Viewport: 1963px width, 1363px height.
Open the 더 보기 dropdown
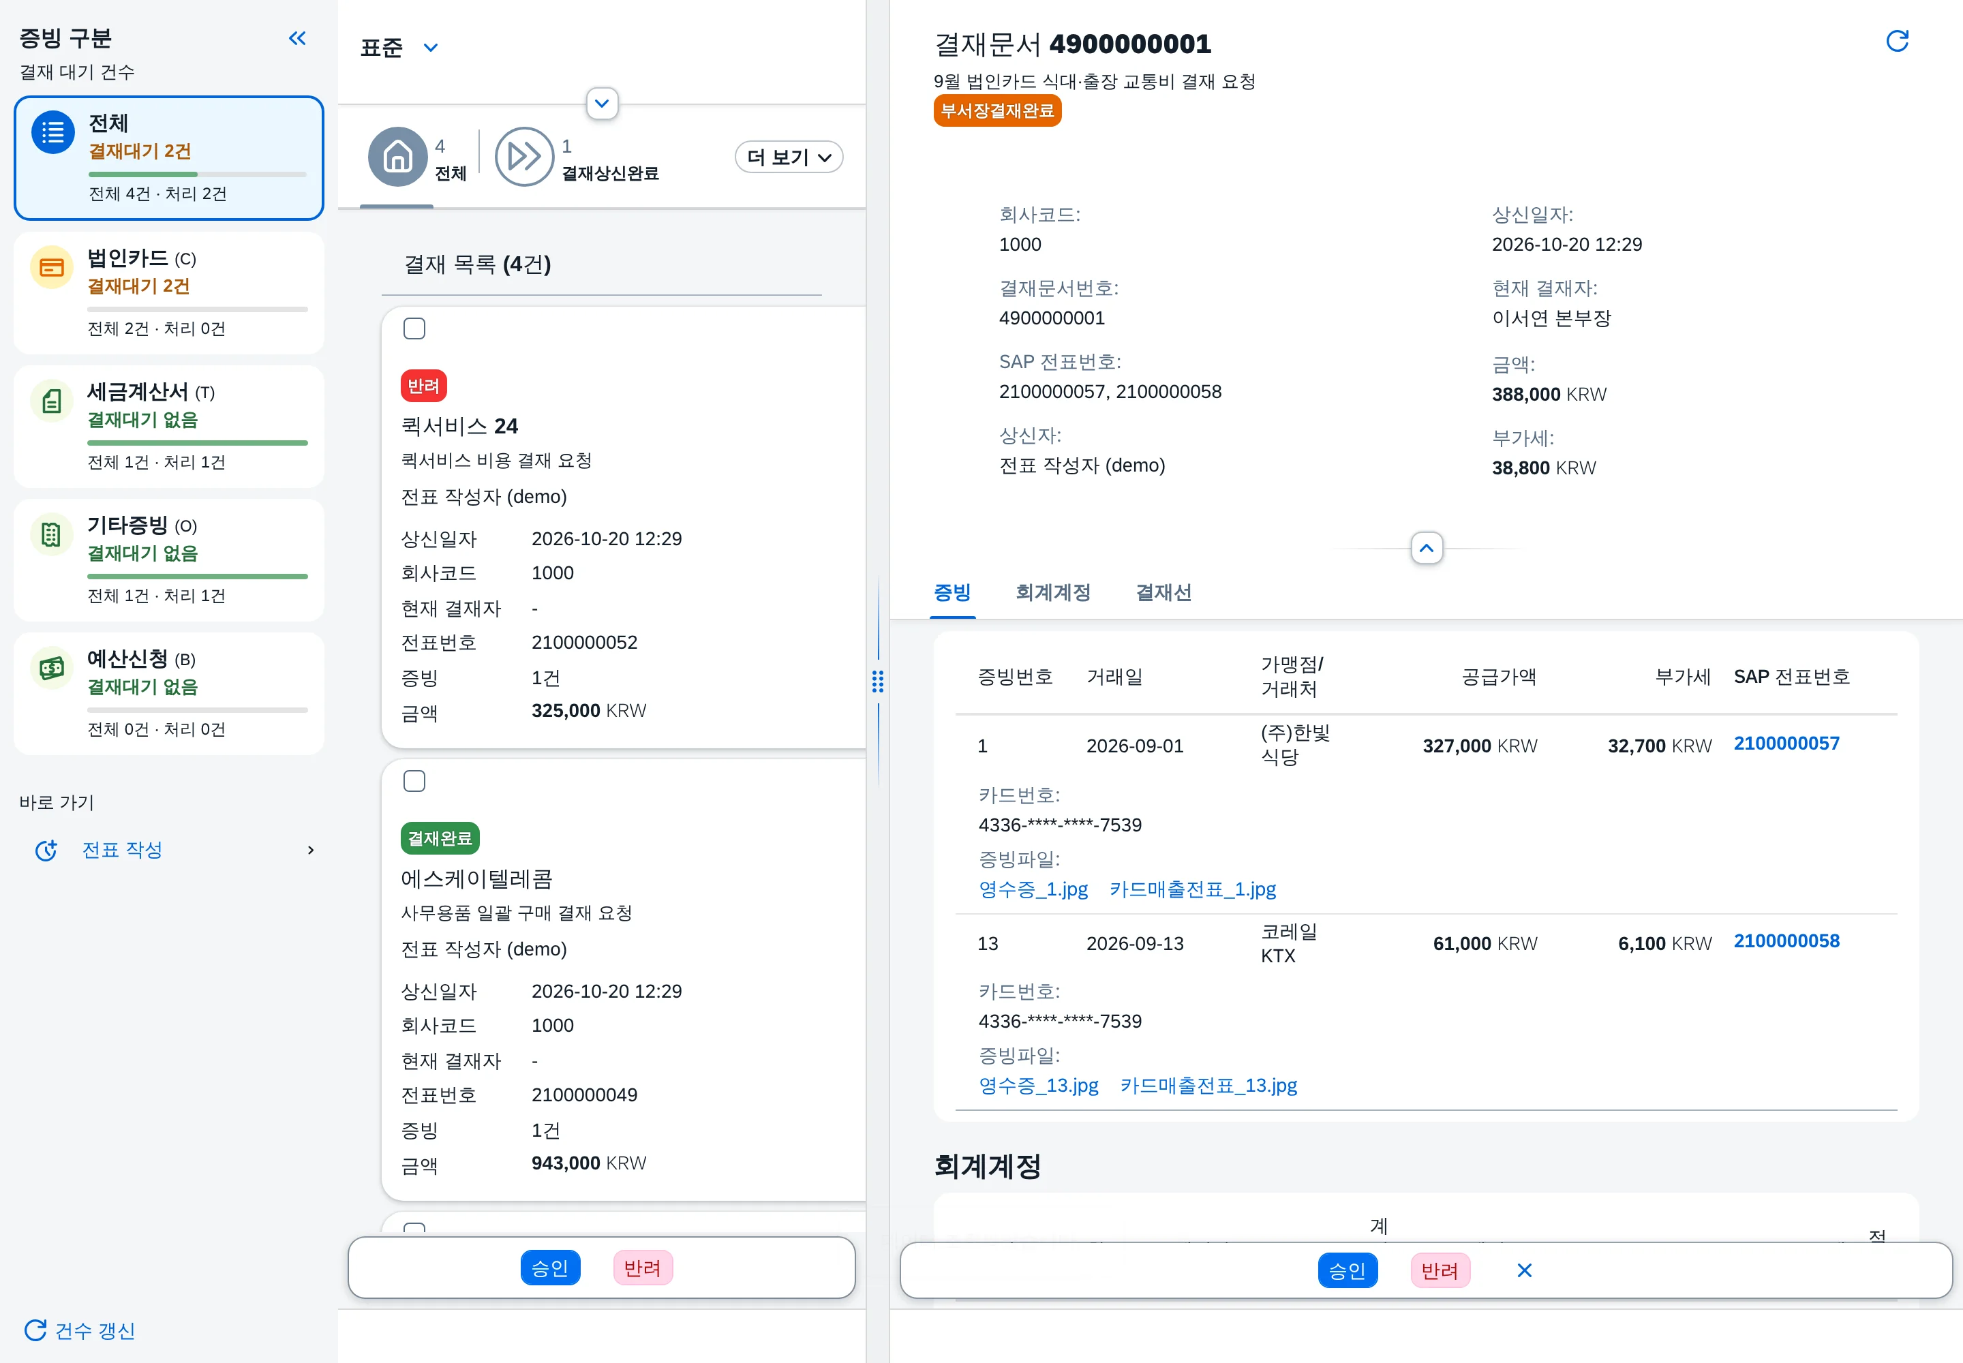(789, 157)
